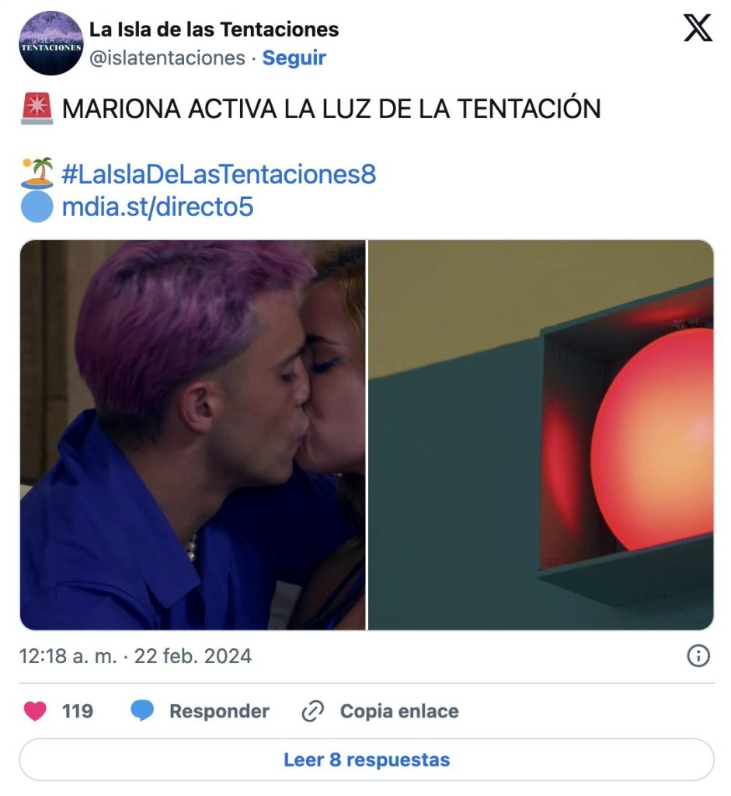731x796 pixels.
Task: Open hashtag #LaIslaDeLasTentaciones8
Action: [218, 174]
